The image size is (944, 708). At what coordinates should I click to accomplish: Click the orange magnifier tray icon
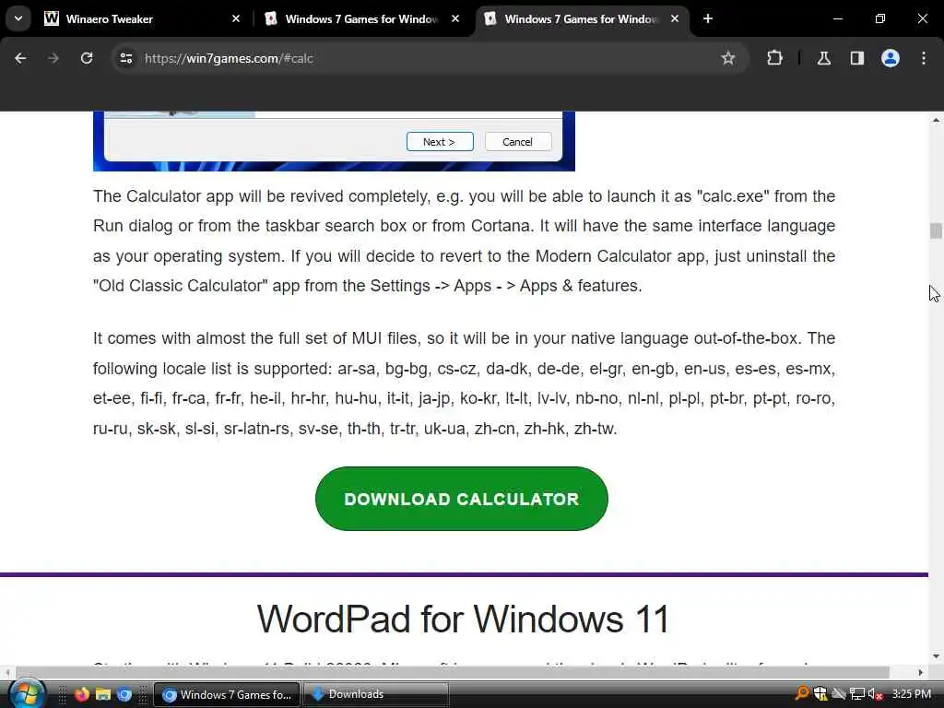pos(802,694)
